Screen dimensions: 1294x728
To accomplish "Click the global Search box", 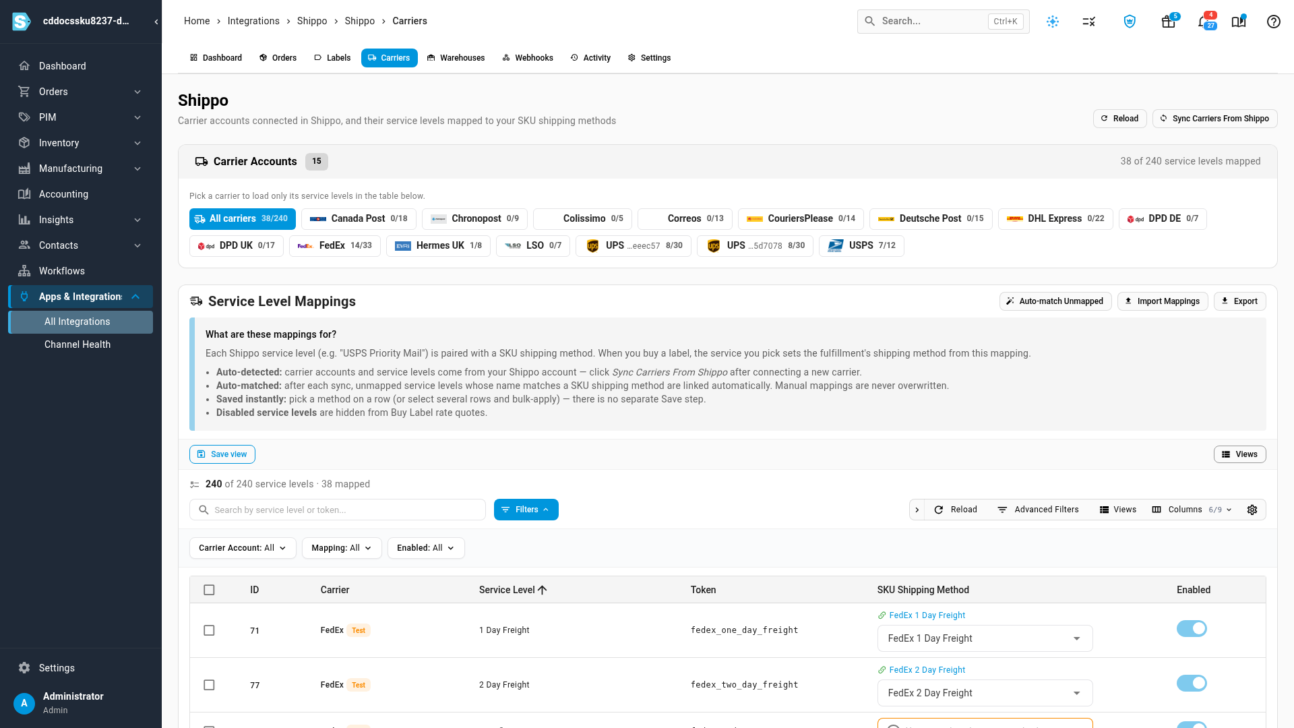I will pyautogui.click(x=943, y=22).
